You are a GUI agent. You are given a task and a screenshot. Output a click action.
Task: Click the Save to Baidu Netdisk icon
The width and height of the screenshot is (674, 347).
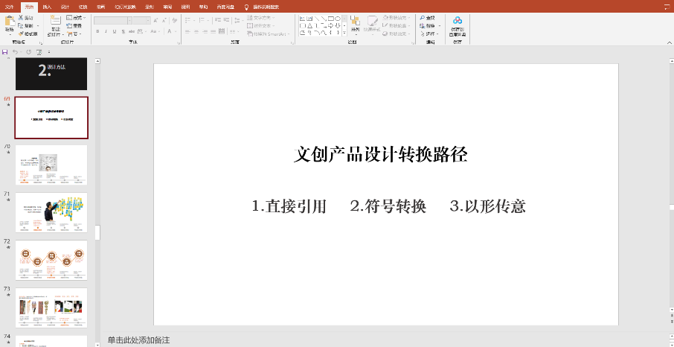coord(458,22)
